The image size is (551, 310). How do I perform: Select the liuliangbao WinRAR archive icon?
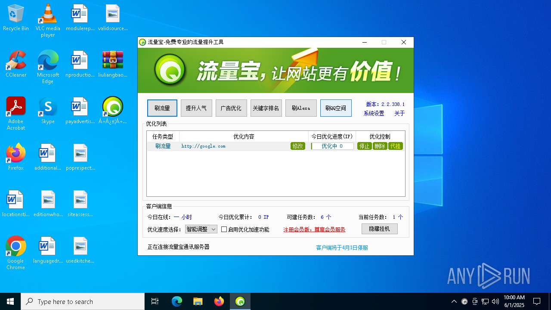pos(113,64)
